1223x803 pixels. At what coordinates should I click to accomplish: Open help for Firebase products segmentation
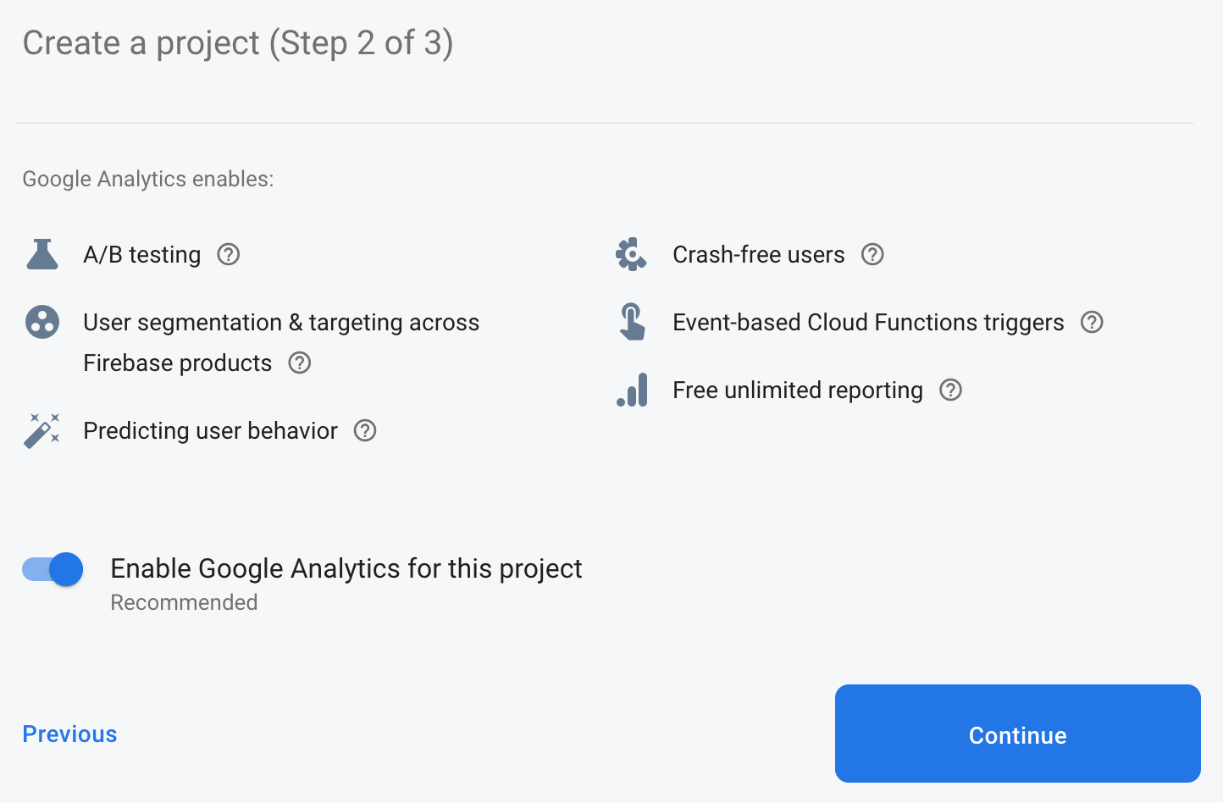300,363
